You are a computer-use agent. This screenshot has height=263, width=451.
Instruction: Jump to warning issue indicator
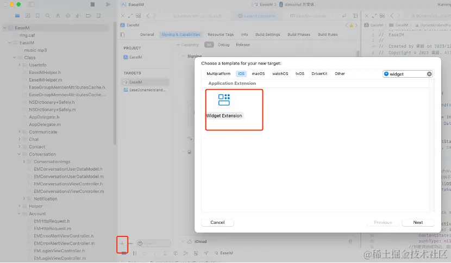point(351,26)
